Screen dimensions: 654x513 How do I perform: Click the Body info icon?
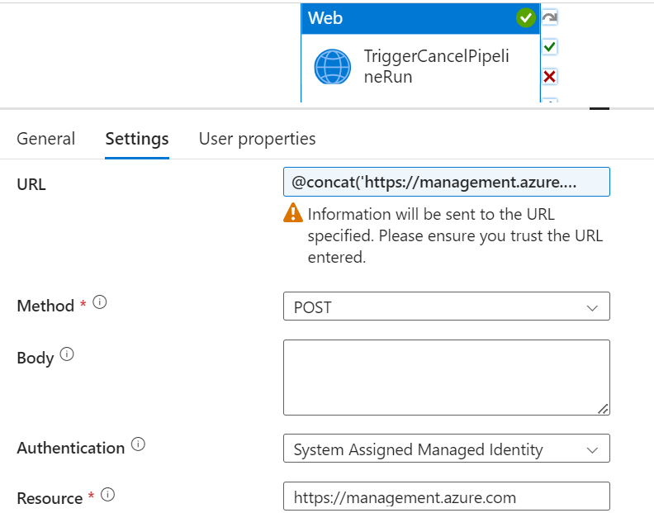(x=67, y=354)
